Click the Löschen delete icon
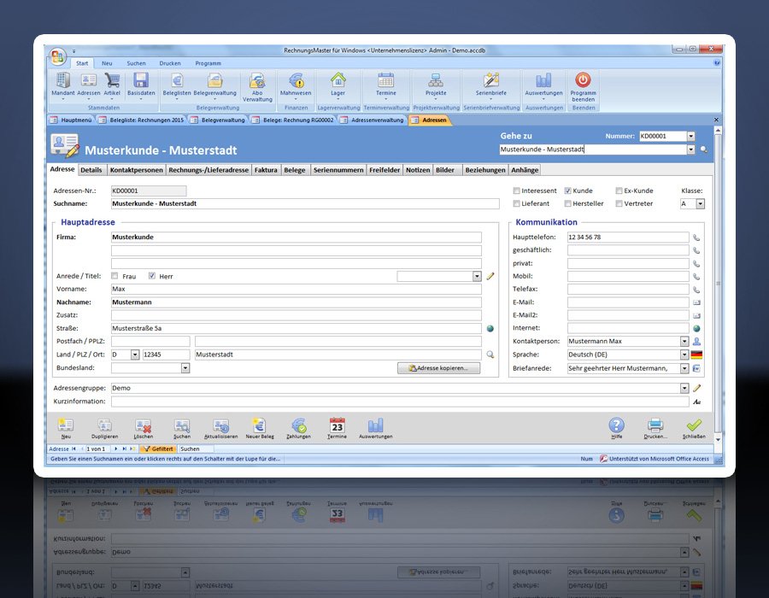This screenshot has width=769, height=598. pos(143,426)
